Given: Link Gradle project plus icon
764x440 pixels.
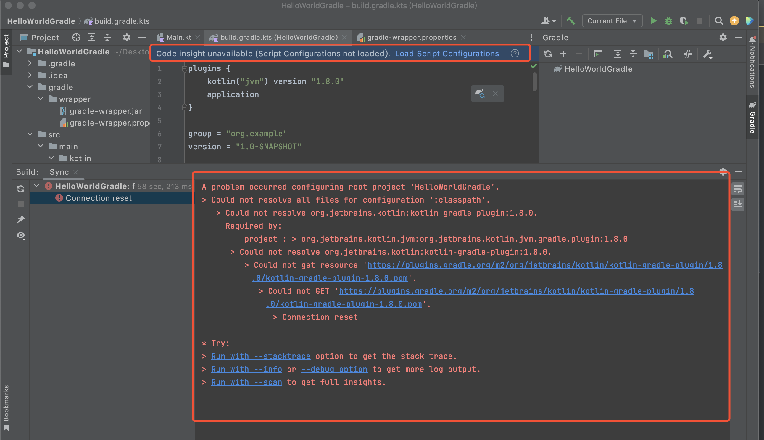Looking at the screenshot, I should [563, 54].
